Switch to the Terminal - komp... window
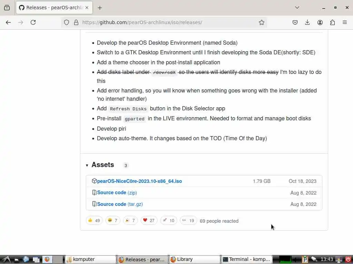The image size is (353, 264). [246, 260]
